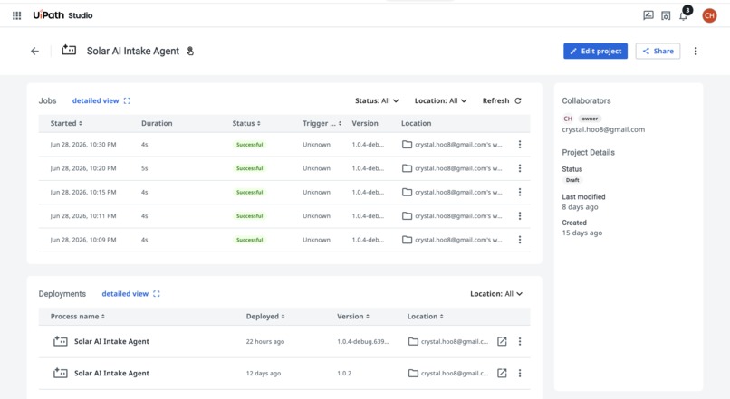Image resolution: width=730 pixels, height=399 pixels.
Task: Click the UiPath Studio logo
Action: point(62,15)
